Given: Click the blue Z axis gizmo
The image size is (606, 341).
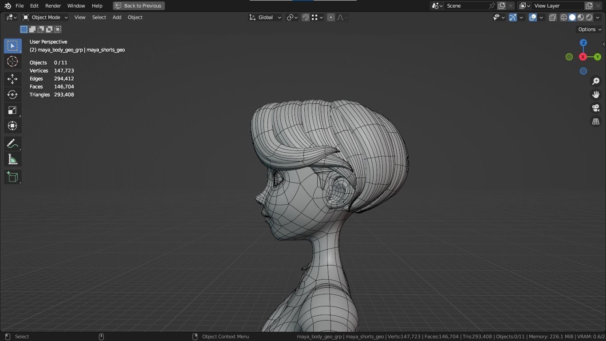Looking at the screenshot, I should (583, 43).
